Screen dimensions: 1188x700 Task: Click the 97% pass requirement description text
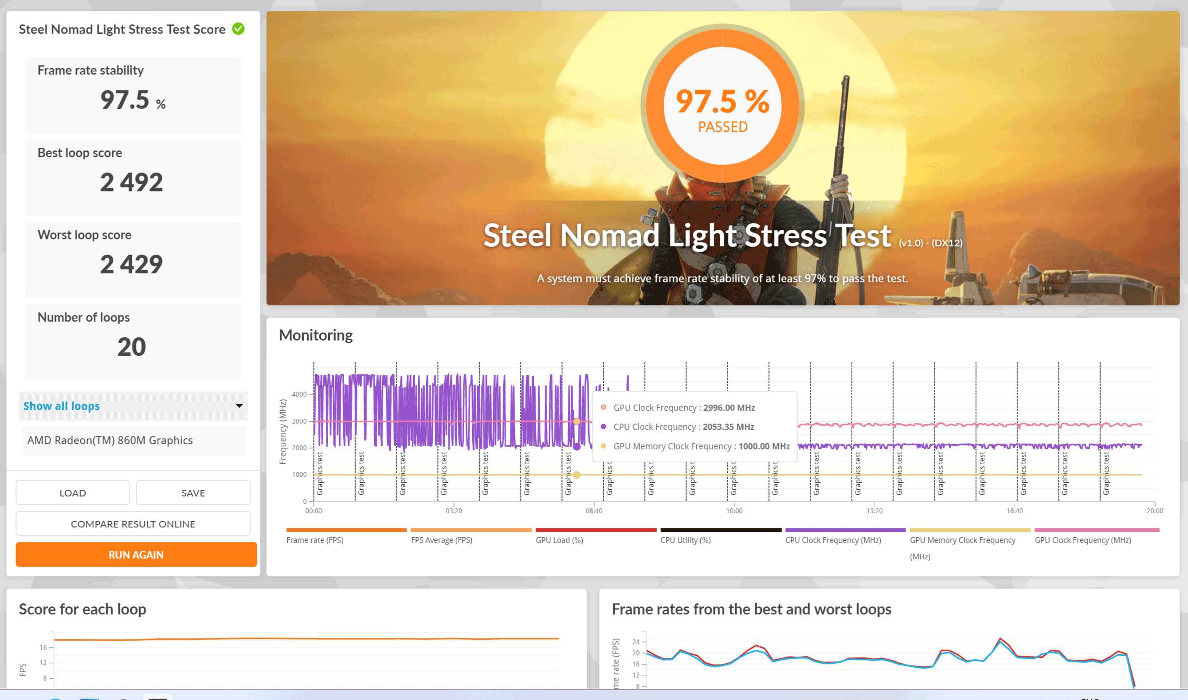pyautogui.click(x=723, y=278)
